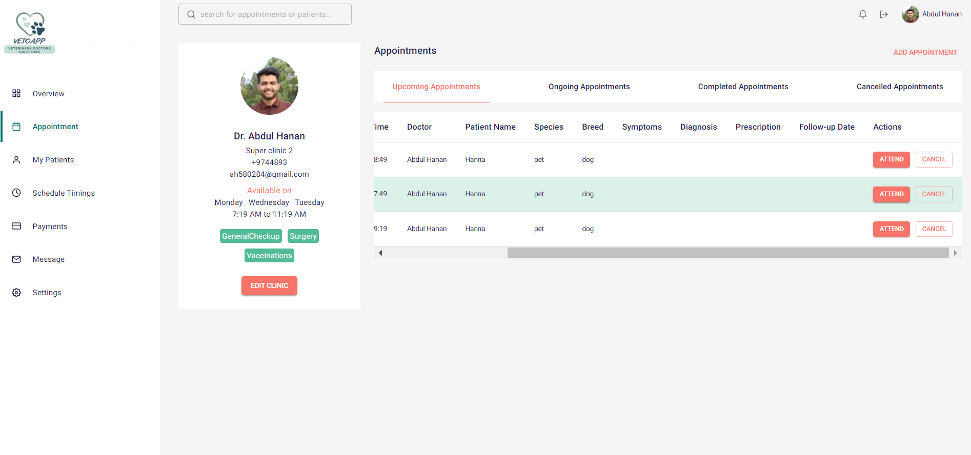Click the logout icon in header
The width and height of the screenshot is (971, 455).
tap(884, 14)
